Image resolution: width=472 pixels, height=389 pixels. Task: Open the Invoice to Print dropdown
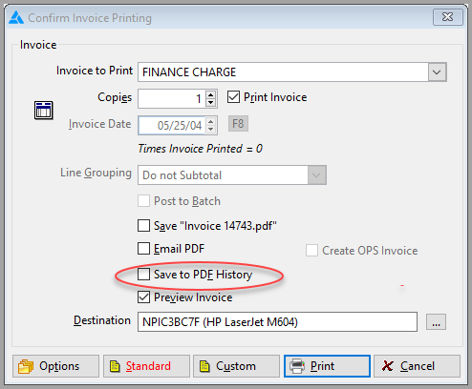pyautogui.click(x=437, y=72)
